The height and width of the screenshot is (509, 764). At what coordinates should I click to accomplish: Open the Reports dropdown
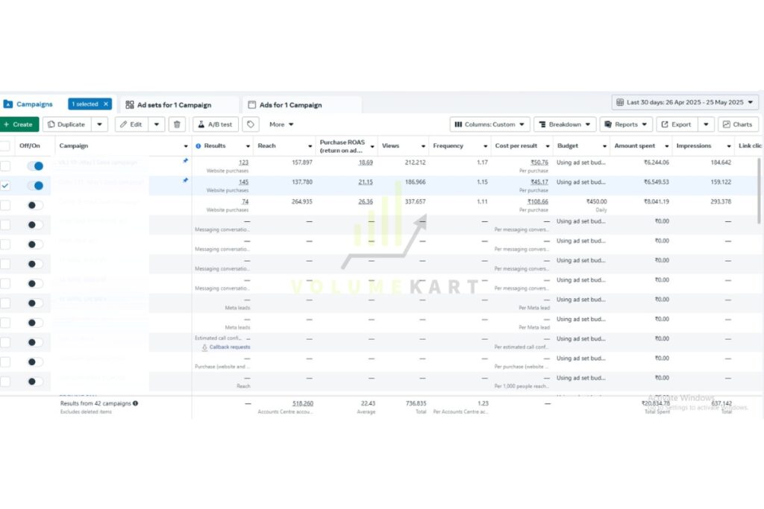pos(626,124)
